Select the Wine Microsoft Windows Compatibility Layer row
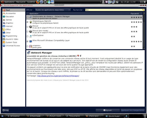The height and width of the screenshot is (118, 147). (84, 41)
